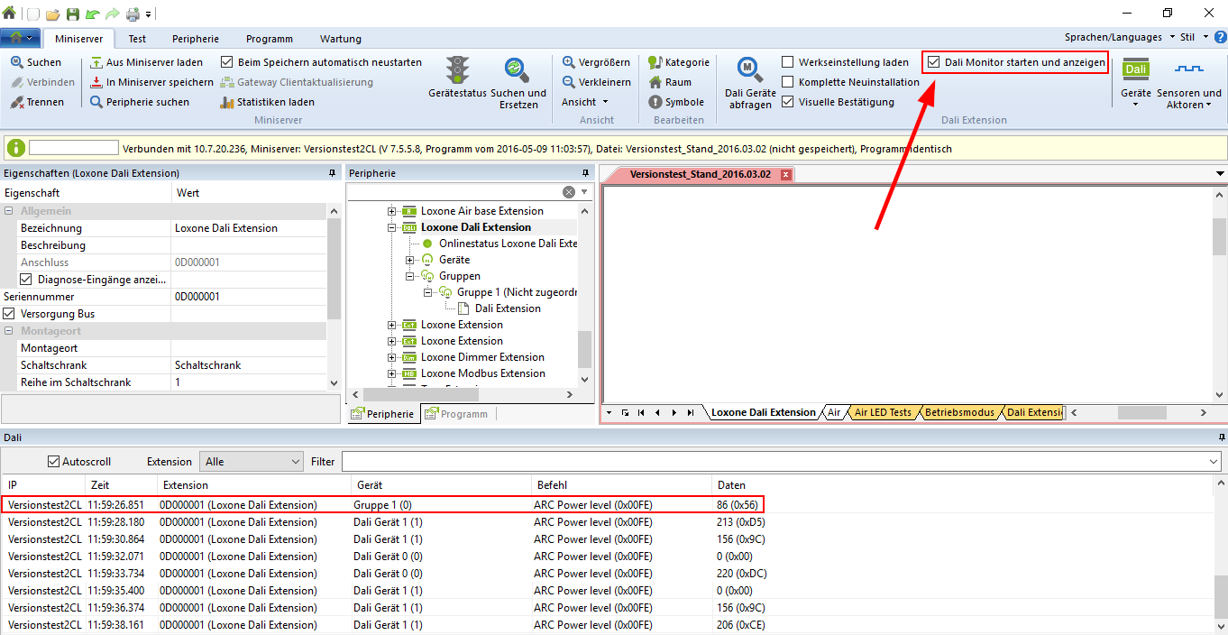The height and width of the screenshot is (635, 1228).
Task: Click the horizontal scrollbar of document area
Action: tap(1141, 413)
